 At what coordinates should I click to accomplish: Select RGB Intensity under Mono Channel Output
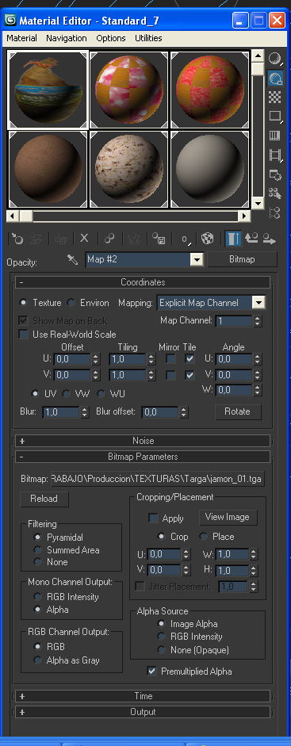click(x=36, y=596)
